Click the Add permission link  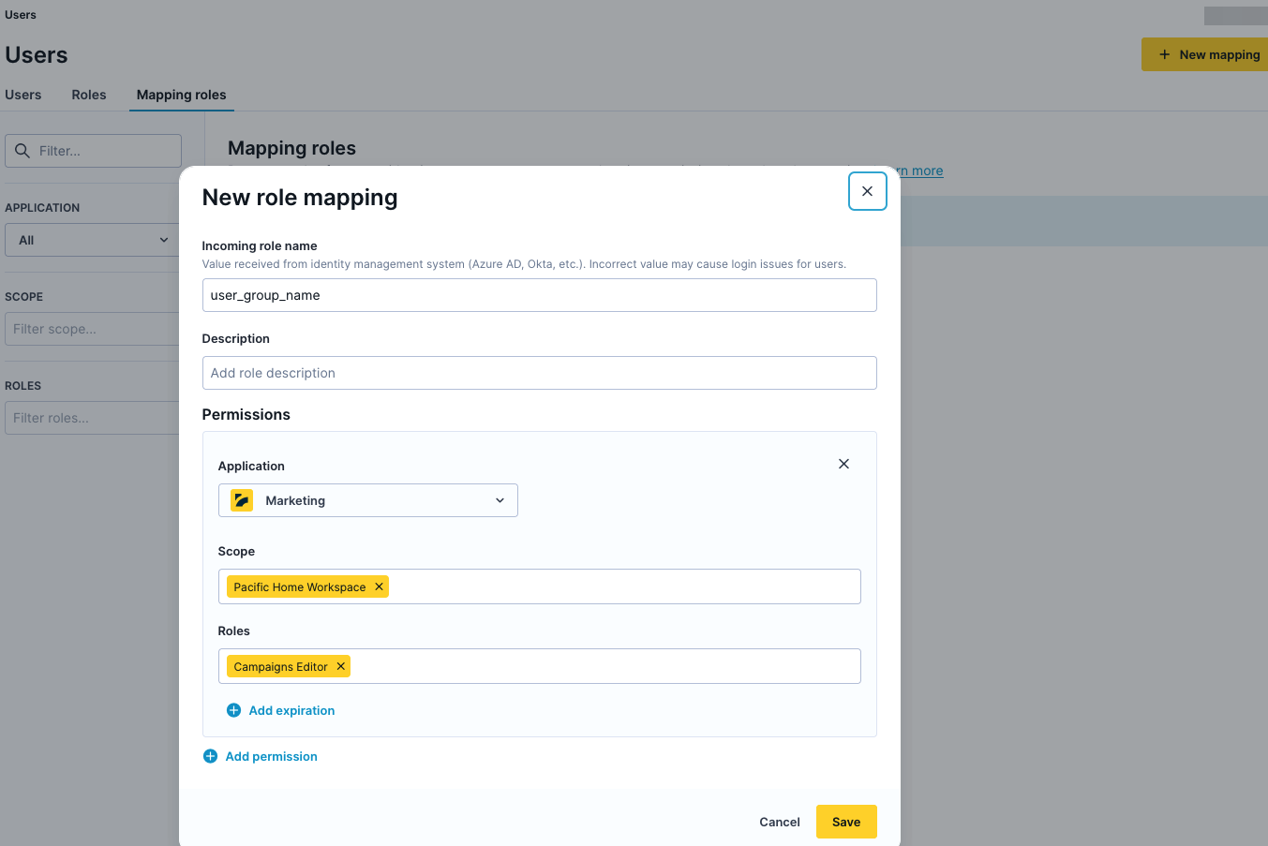pos(271,756)
